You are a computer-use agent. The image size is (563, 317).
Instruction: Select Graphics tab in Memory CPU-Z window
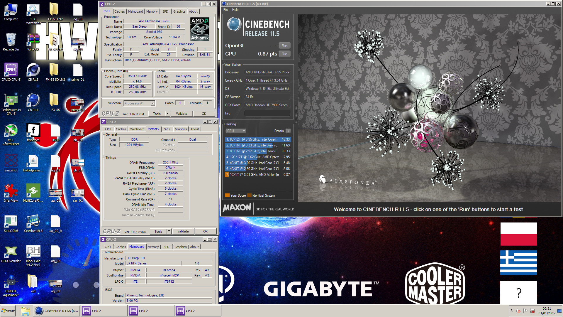point(181,129)
